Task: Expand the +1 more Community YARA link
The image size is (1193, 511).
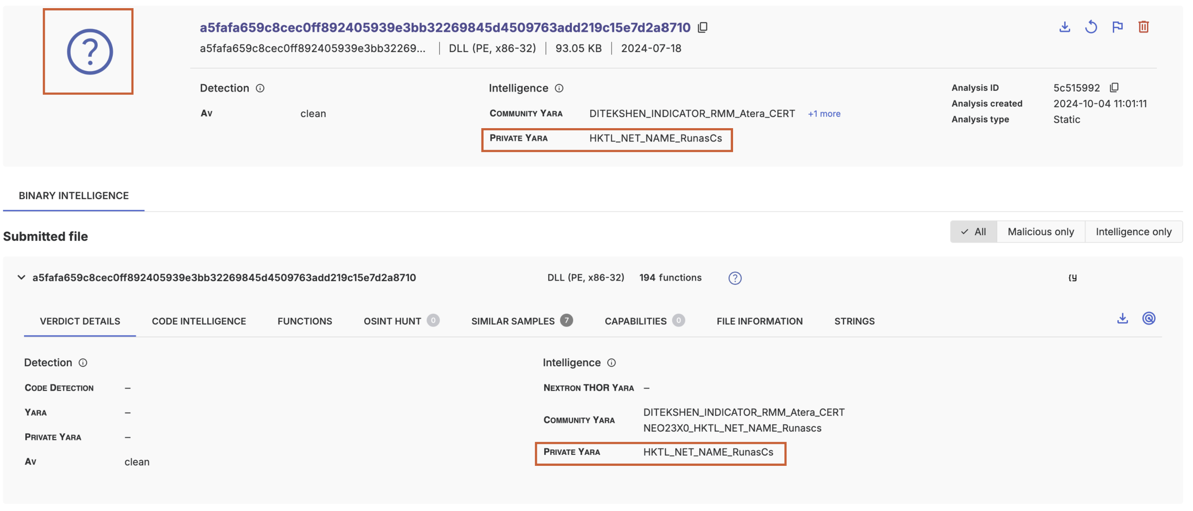Action: (824, 114)
